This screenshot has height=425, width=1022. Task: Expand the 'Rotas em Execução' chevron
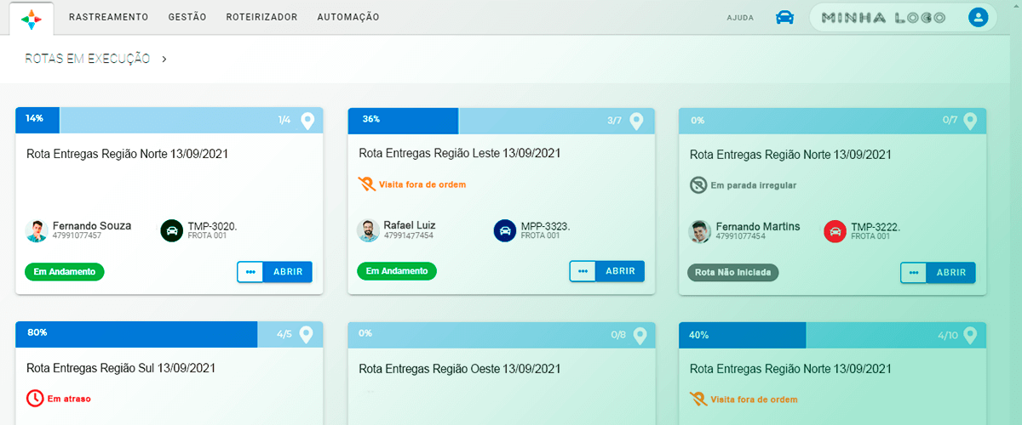click(164, 59)
